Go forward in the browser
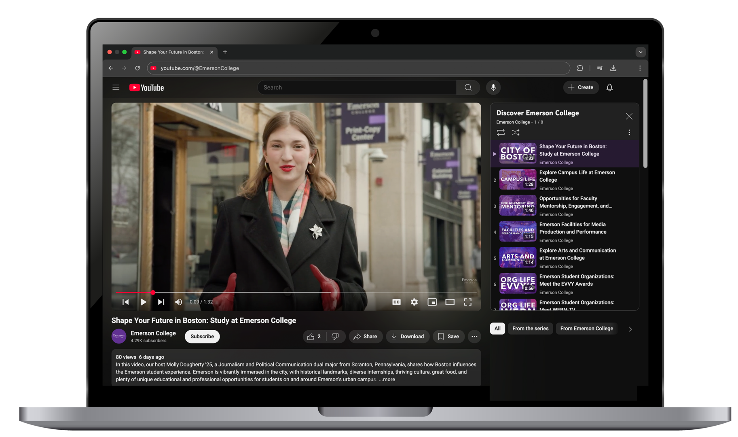The width and height of the screenshot is (738, 437). 124,68
